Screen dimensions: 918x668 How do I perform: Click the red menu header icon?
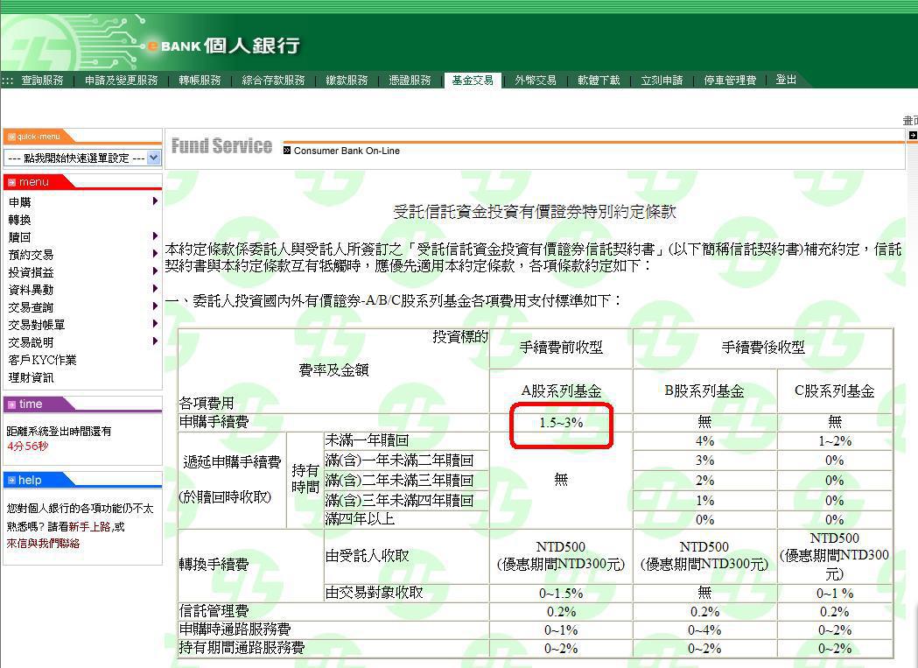tap(12, 182)
